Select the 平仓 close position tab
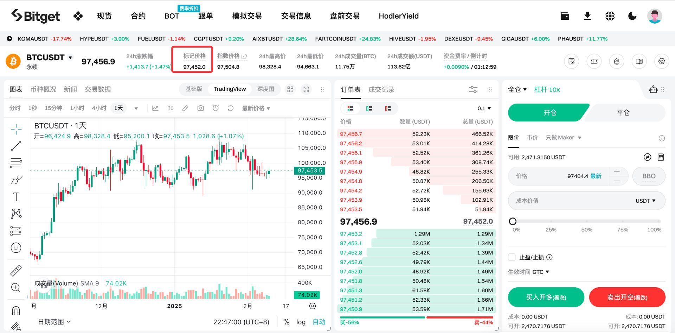 [623, 113]
